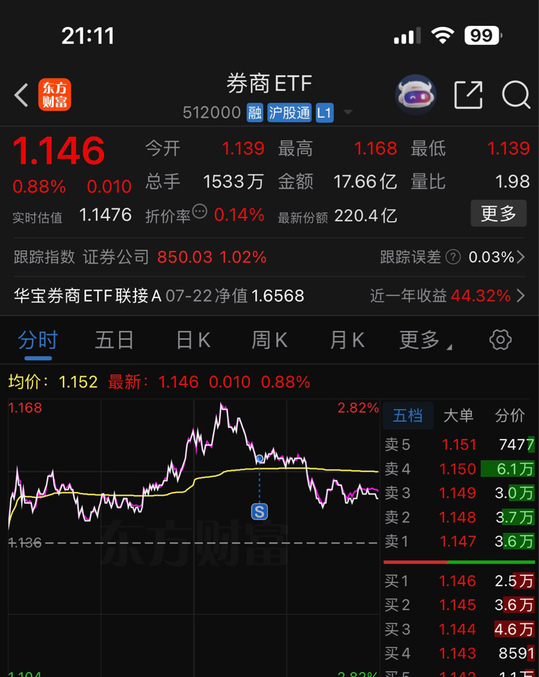Tap the 总手 1533万 value

pyautogui.click(x=233, y=182)
